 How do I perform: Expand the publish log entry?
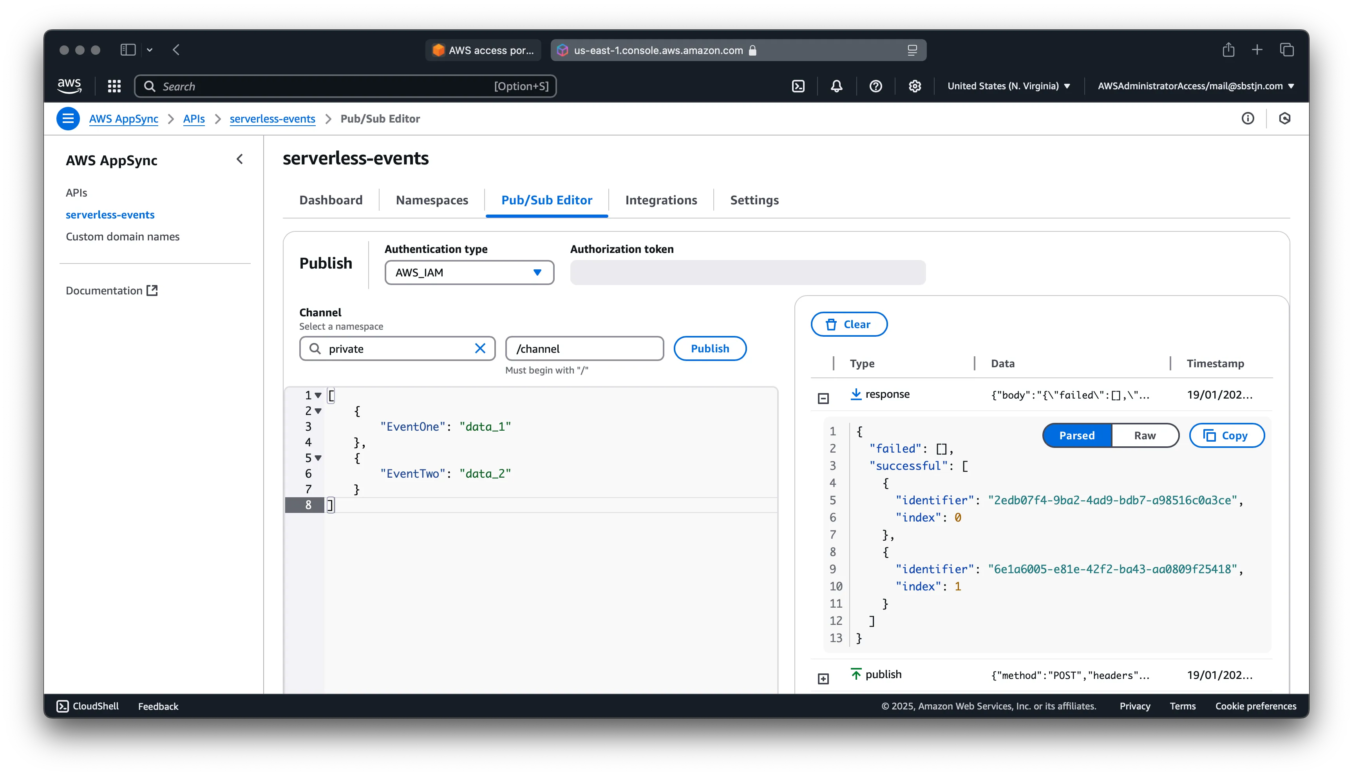point(823,678)
